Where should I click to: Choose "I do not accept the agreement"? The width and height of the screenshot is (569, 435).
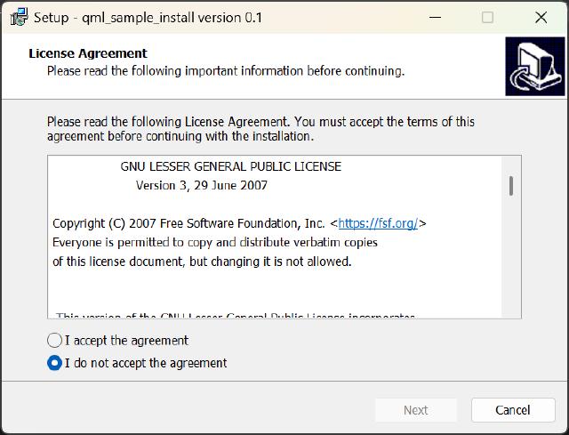[55, 363]
